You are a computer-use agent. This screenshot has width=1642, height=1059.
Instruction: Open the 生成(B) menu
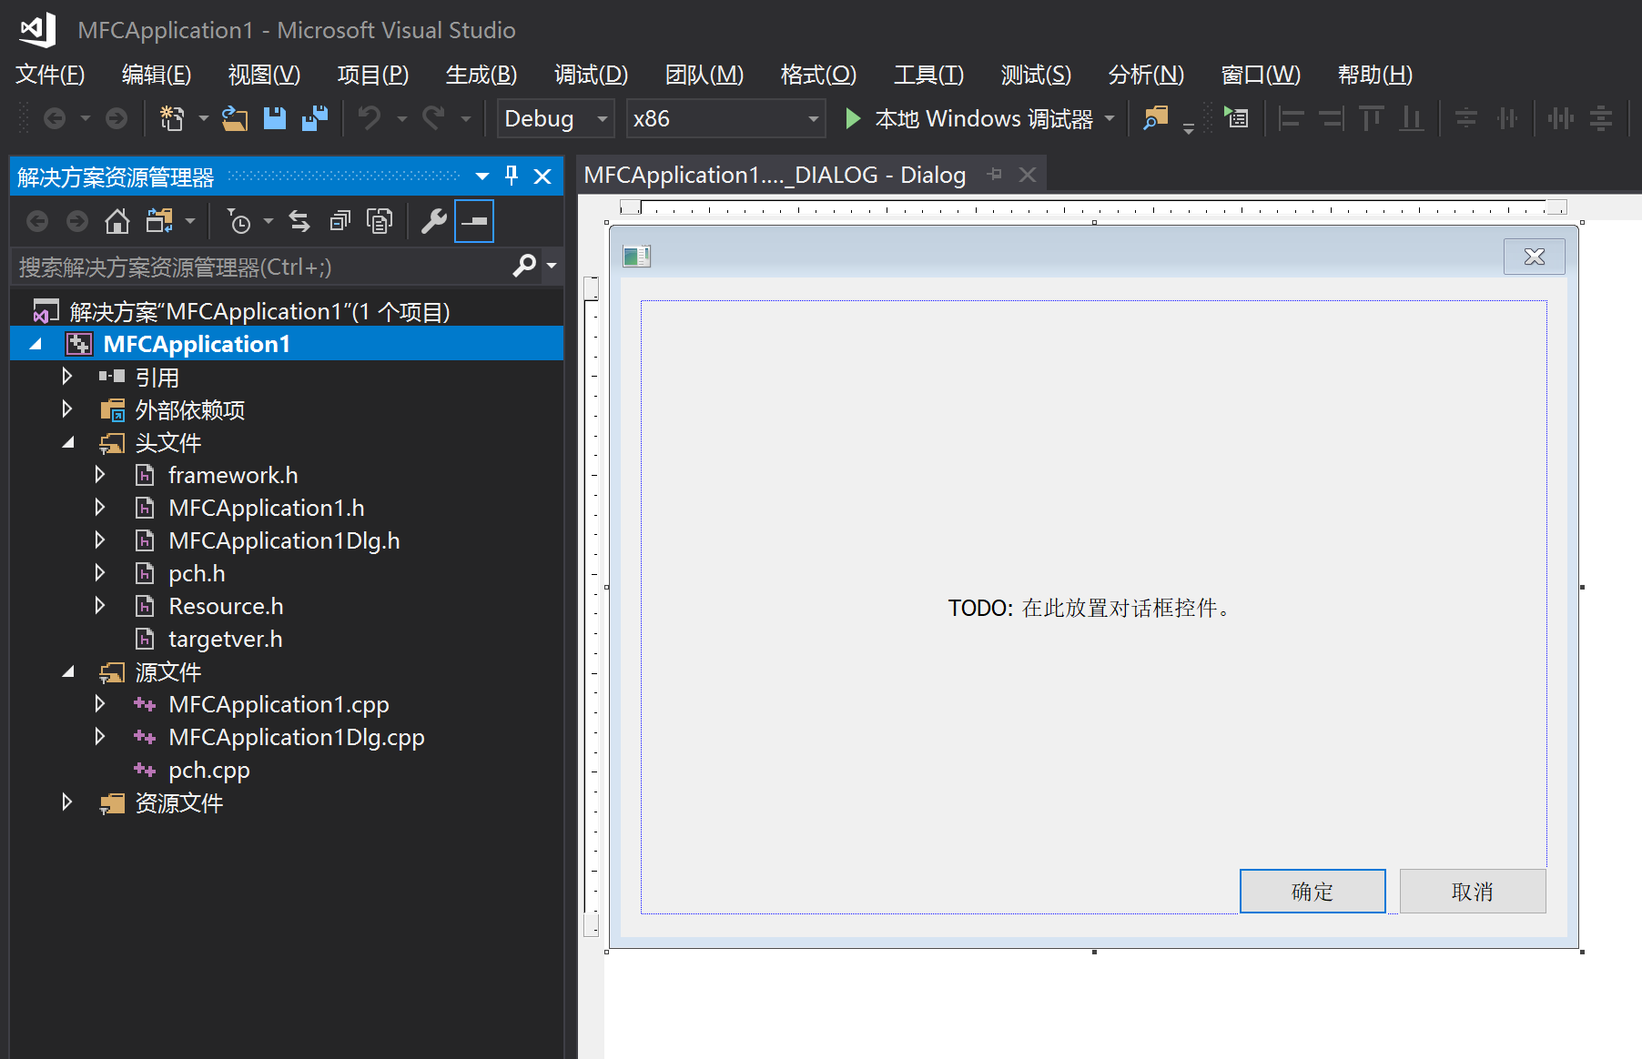[481, 75]
